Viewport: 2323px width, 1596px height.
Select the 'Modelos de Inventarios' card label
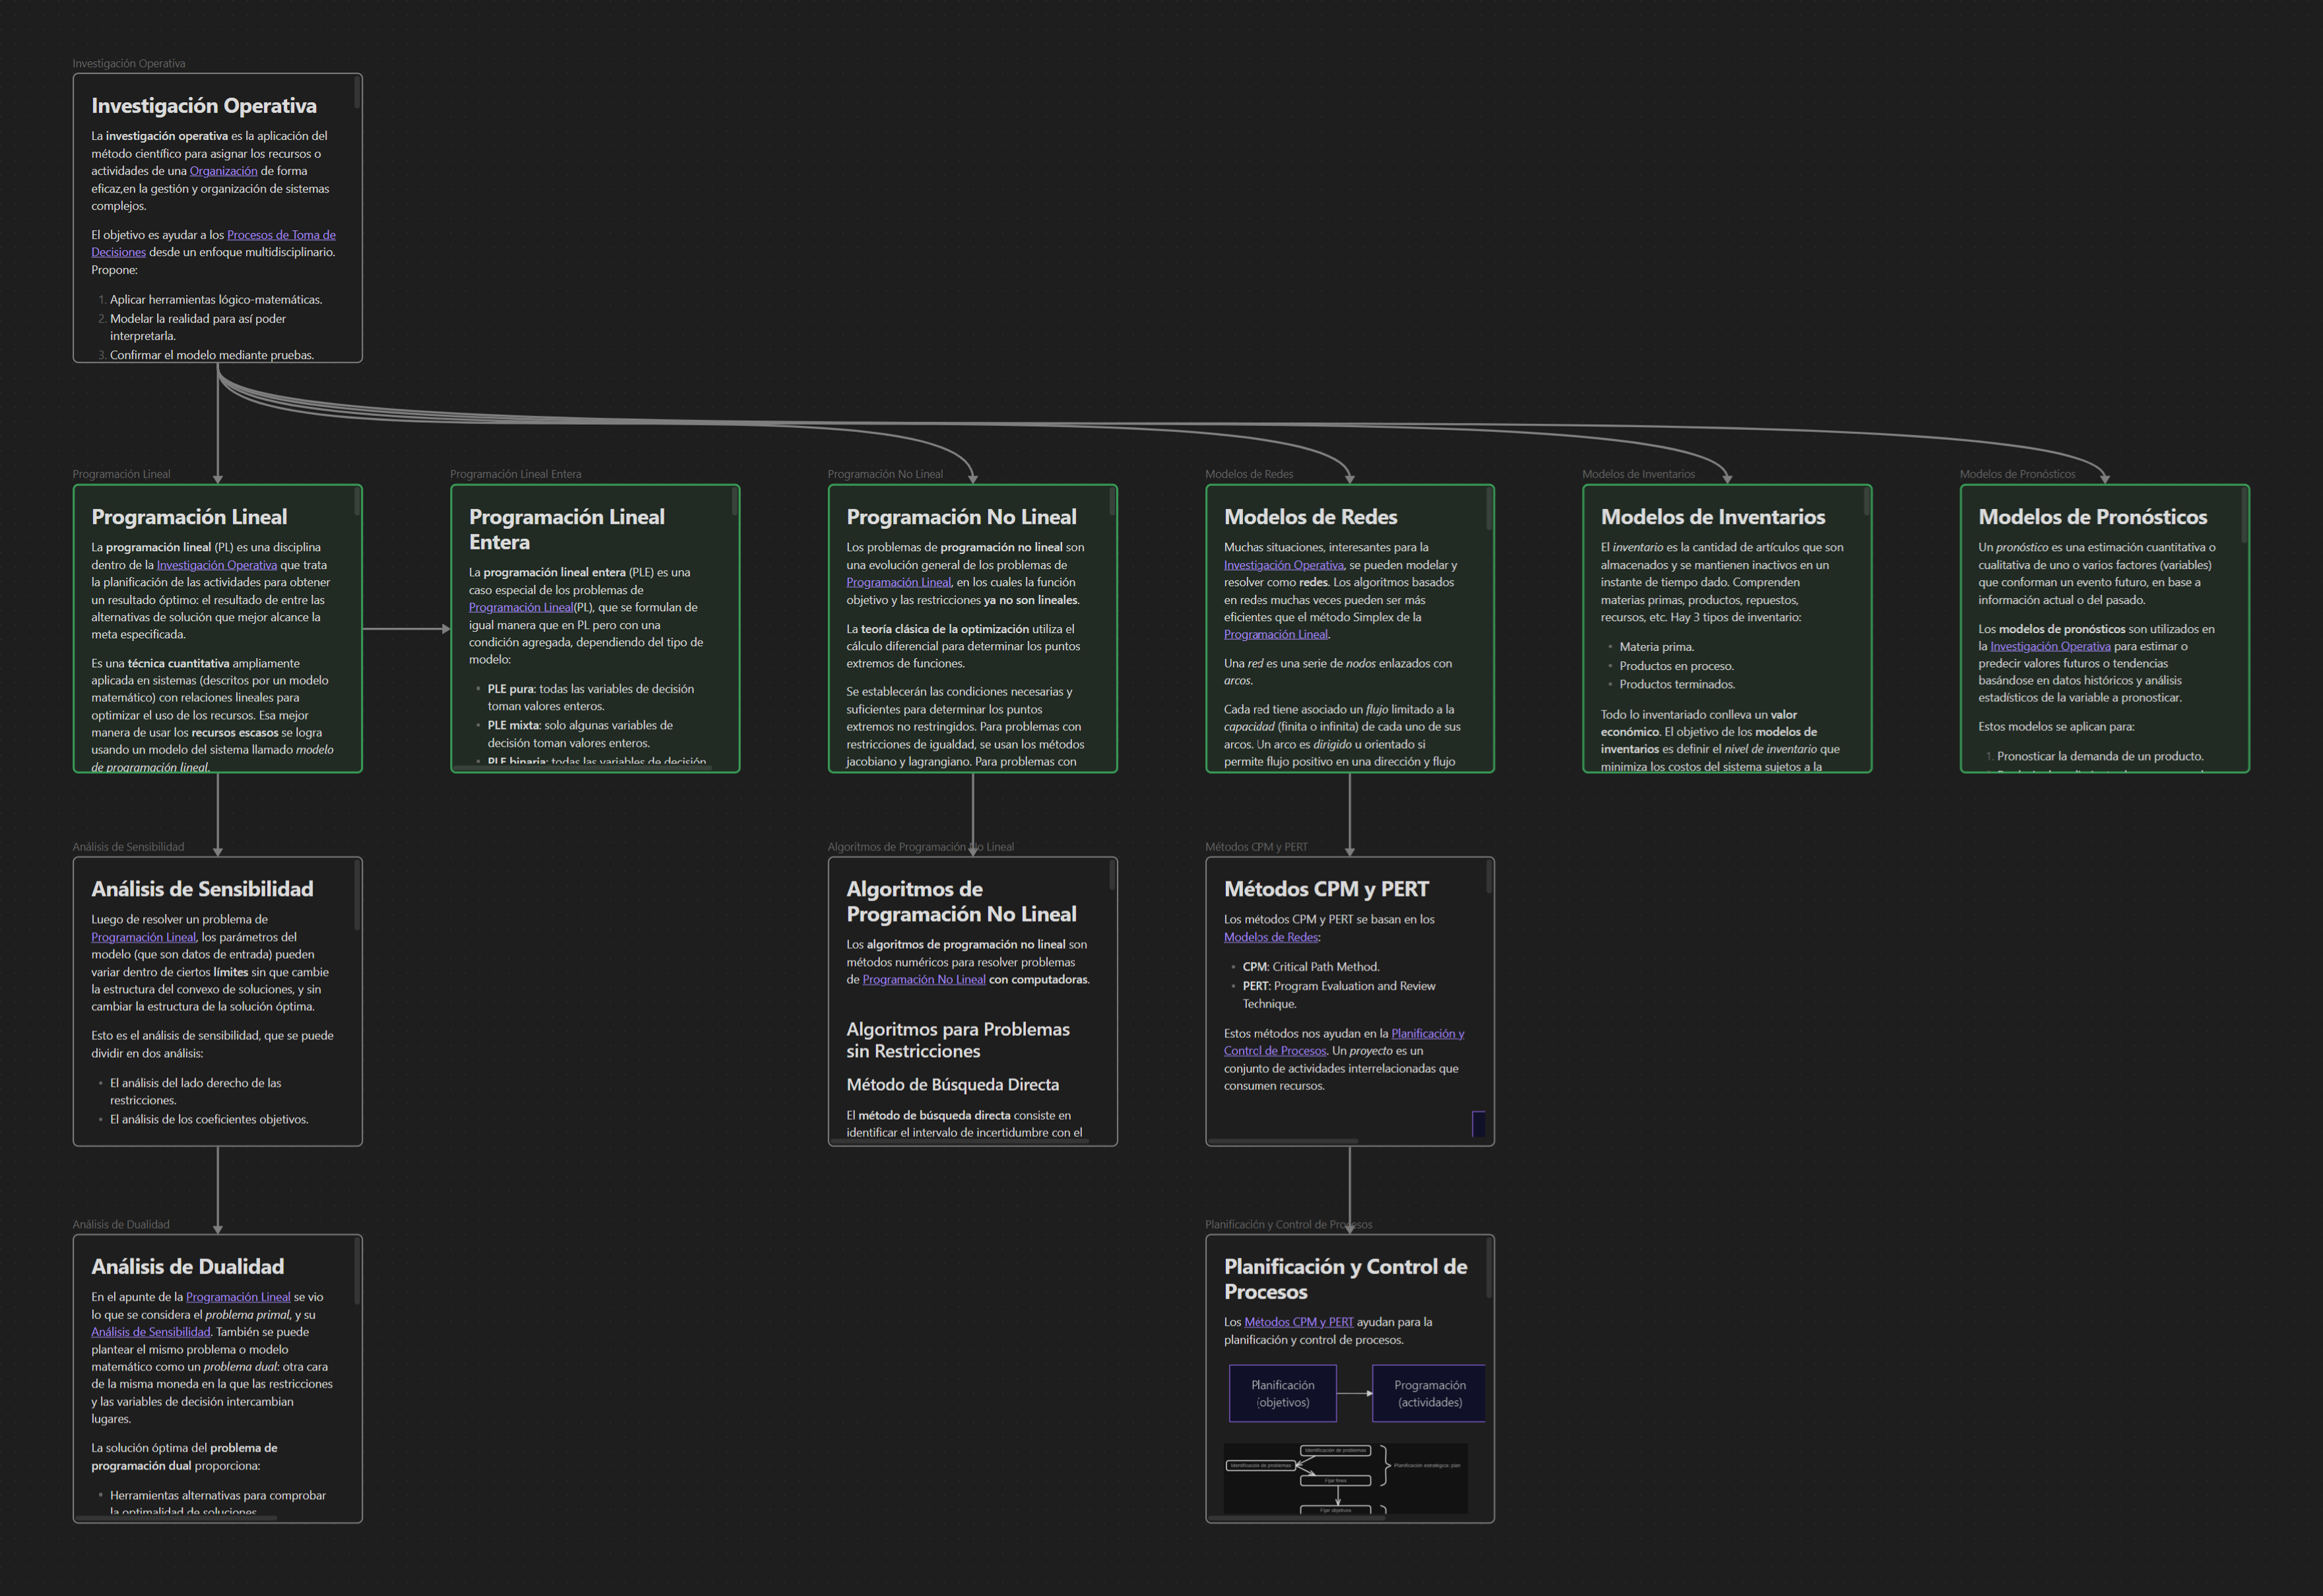[1639, 474]
